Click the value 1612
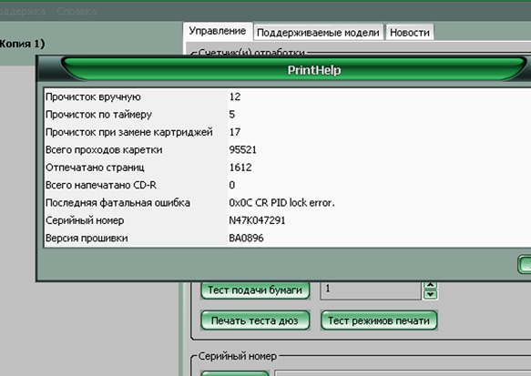This screenshot has width=531, height=376. (240, 168)
